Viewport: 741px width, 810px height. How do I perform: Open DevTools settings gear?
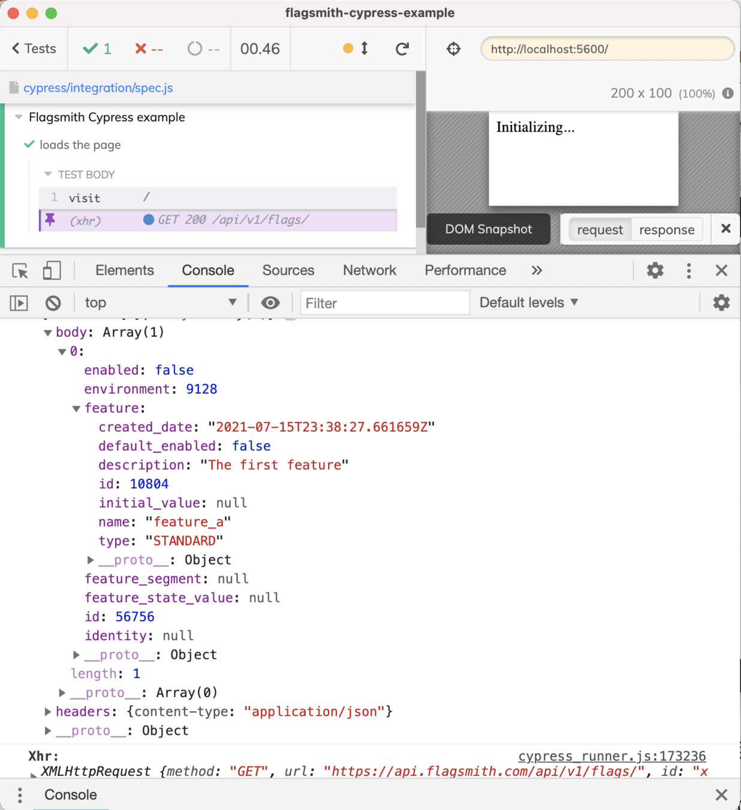[x=655, y=271]
